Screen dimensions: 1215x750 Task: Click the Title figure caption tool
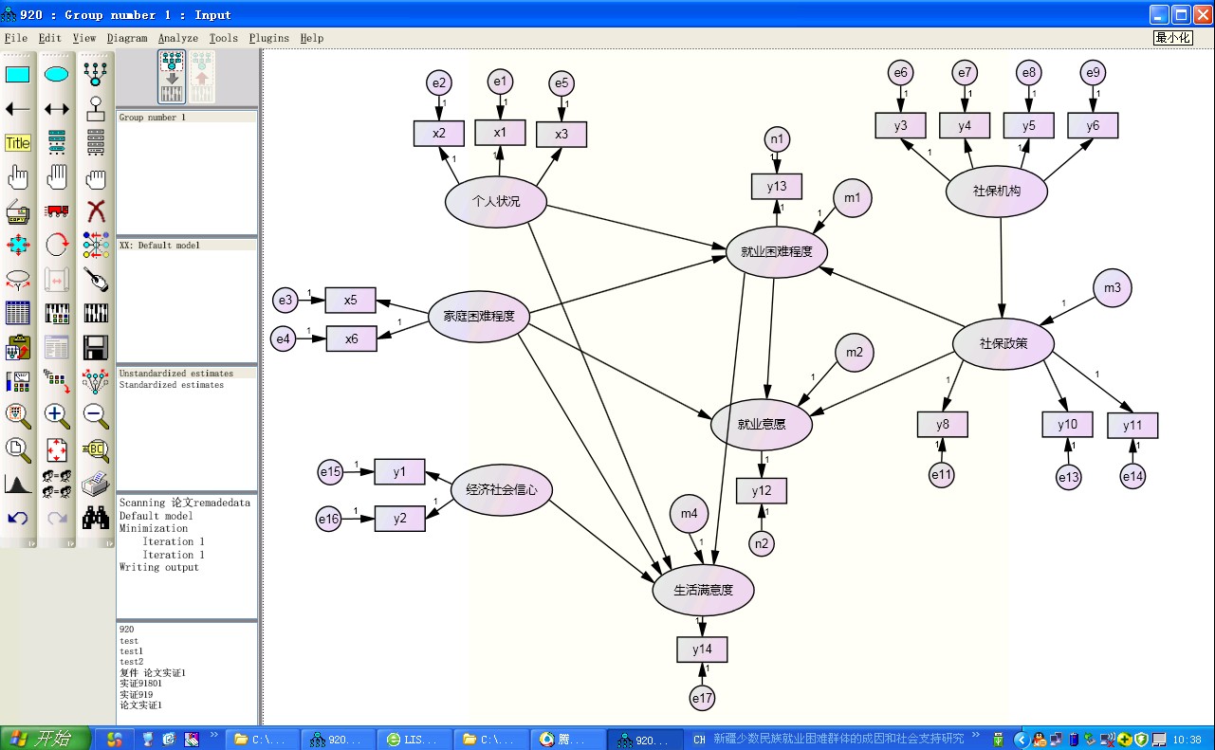pyautogui.click(x=18, y=142)
